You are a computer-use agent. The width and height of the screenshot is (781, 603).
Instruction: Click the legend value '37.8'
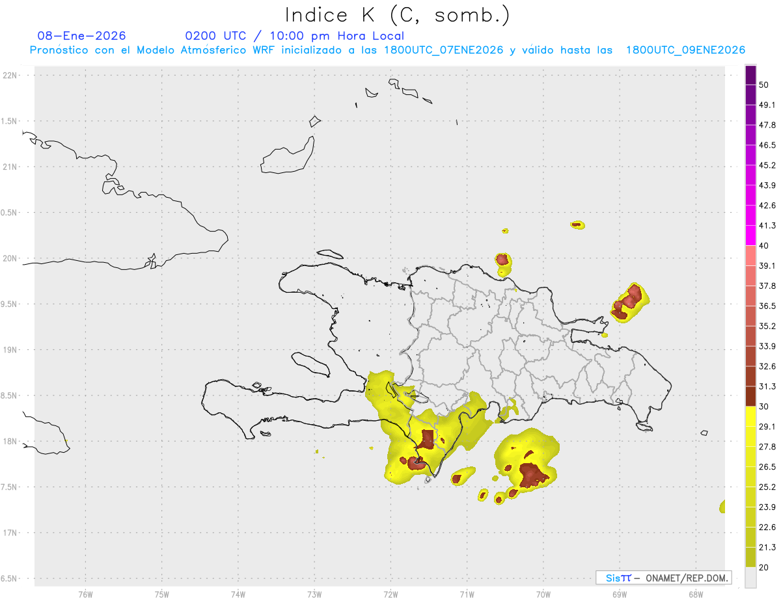pyautogui.click(x=767, y=286)
